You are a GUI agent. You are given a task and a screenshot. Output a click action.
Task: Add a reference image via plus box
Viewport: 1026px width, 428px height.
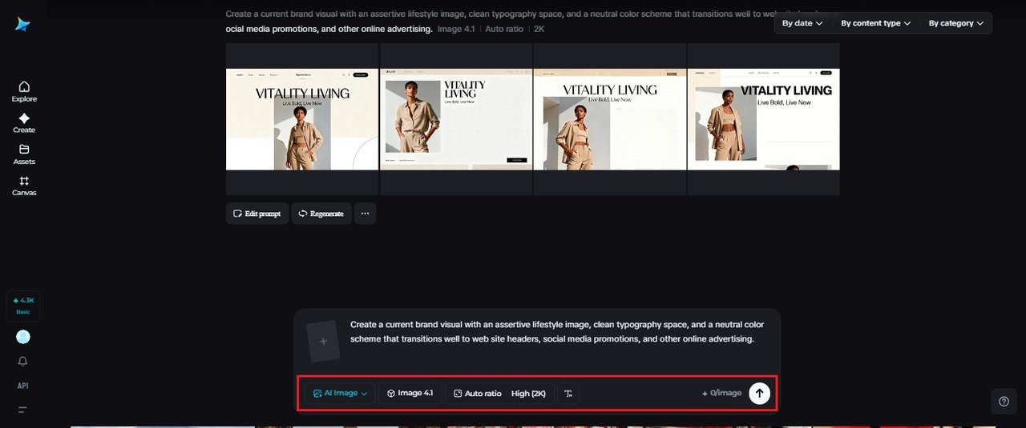coord(323,342)
